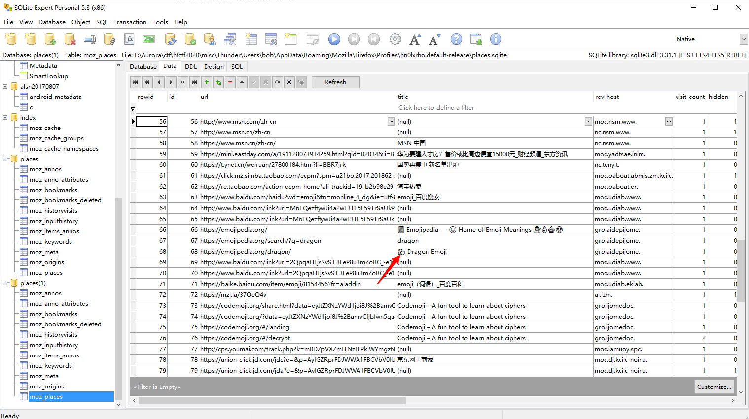Click the Refresh button
The width and height of the screenshot is (749, 419).
pos(335,82)
